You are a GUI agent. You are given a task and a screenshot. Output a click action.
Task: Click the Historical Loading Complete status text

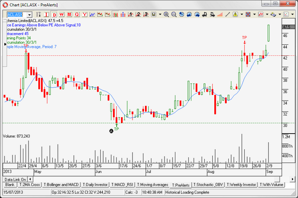click(x=187, y=193)
